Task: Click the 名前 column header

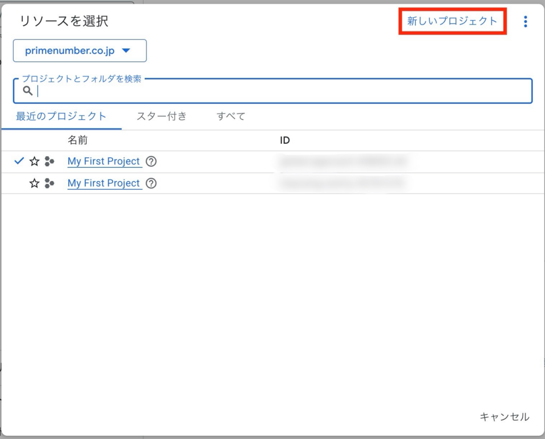Action: click(x=78, y=141)
